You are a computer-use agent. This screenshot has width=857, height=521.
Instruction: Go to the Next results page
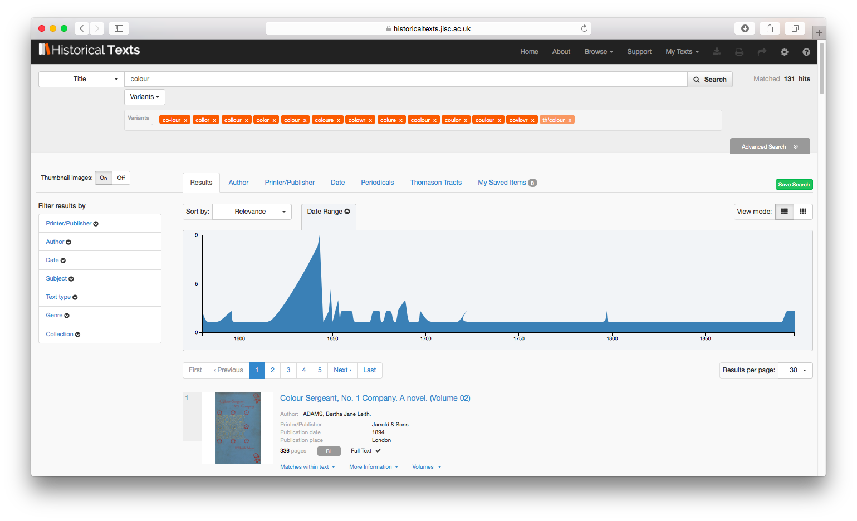pyautogui.click(x=342, y=370)
